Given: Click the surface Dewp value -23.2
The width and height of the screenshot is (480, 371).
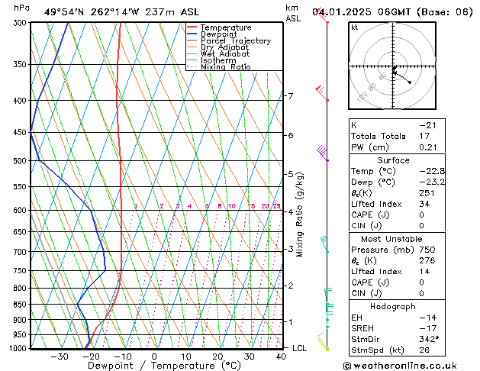Looking at the screenshot, I should coord(432,182).
